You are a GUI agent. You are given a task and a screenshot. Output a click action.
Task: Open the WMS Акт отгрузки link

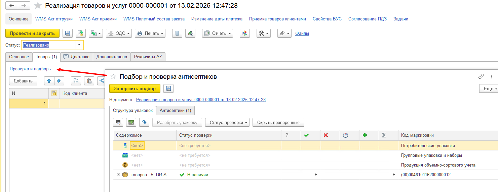[x=54, y=19]
